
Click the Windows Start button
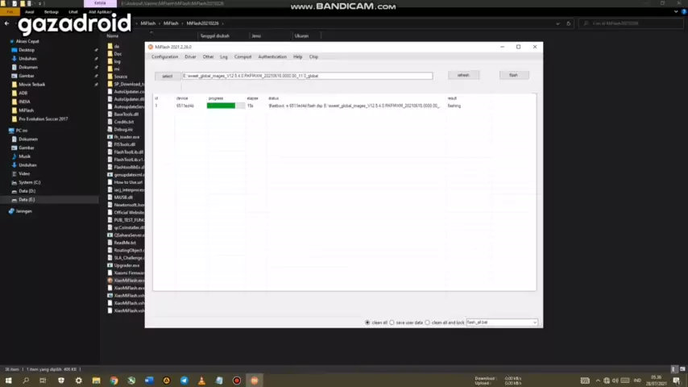pos(8,380)
